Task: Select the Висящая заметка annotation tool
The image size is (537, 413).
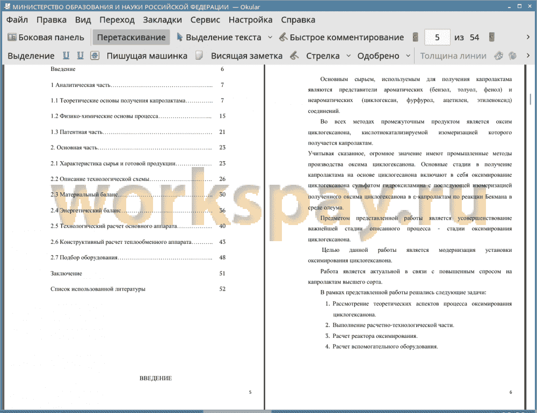Action: coord(246,56)
